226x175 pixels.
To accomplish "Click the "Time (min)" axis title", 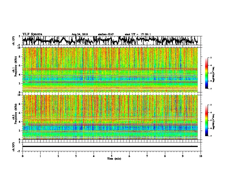I will [114, 159].
